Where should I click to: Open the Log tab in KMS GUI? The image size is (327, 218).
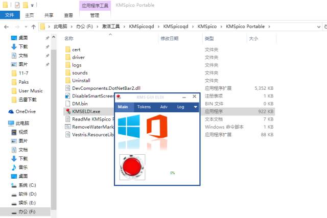[180, 107]
